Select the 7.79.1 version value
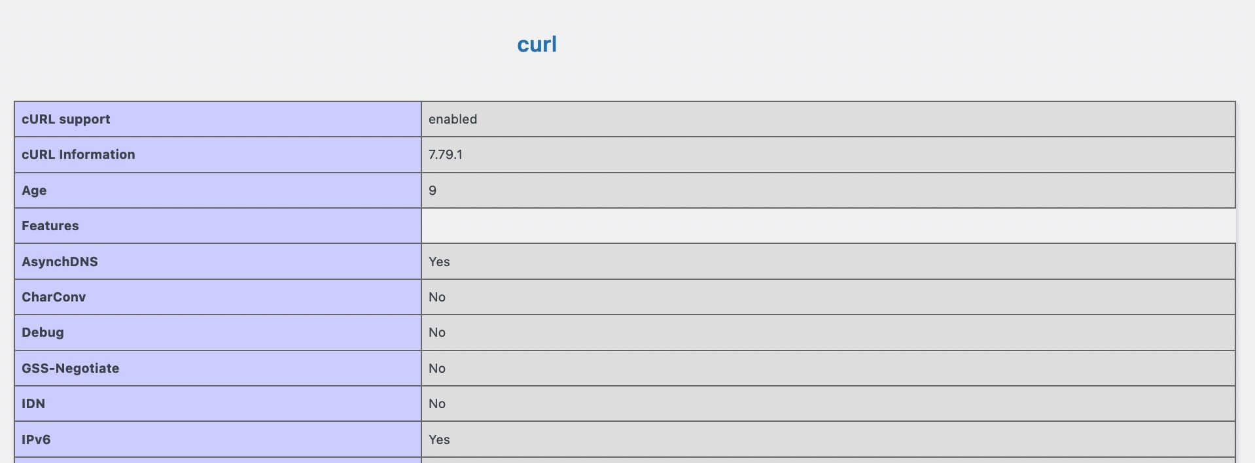Viewport: 1255px width, 463px height. pos(446,154)
